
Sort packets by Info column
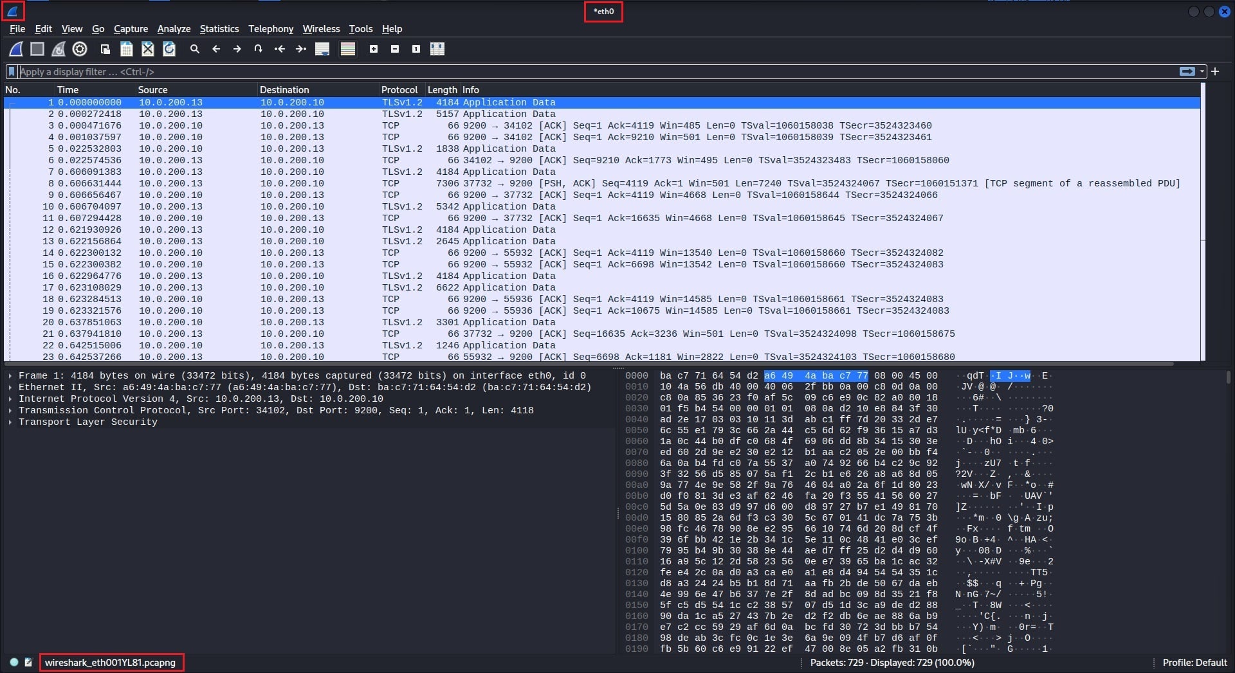click(830, 90)
